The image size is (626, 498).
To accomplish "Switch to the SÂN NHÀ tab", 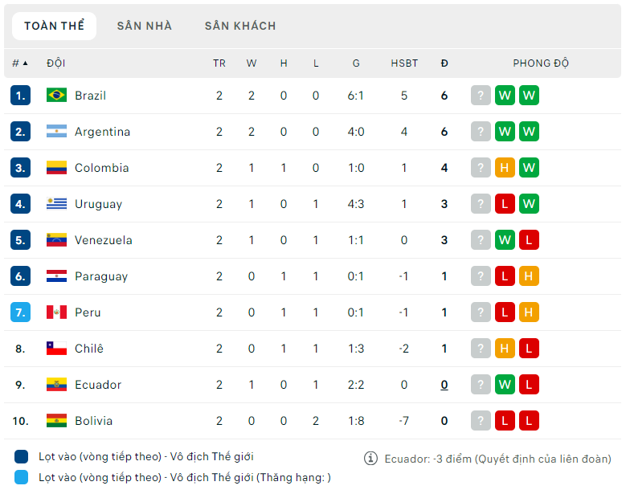I will point(145,26).
